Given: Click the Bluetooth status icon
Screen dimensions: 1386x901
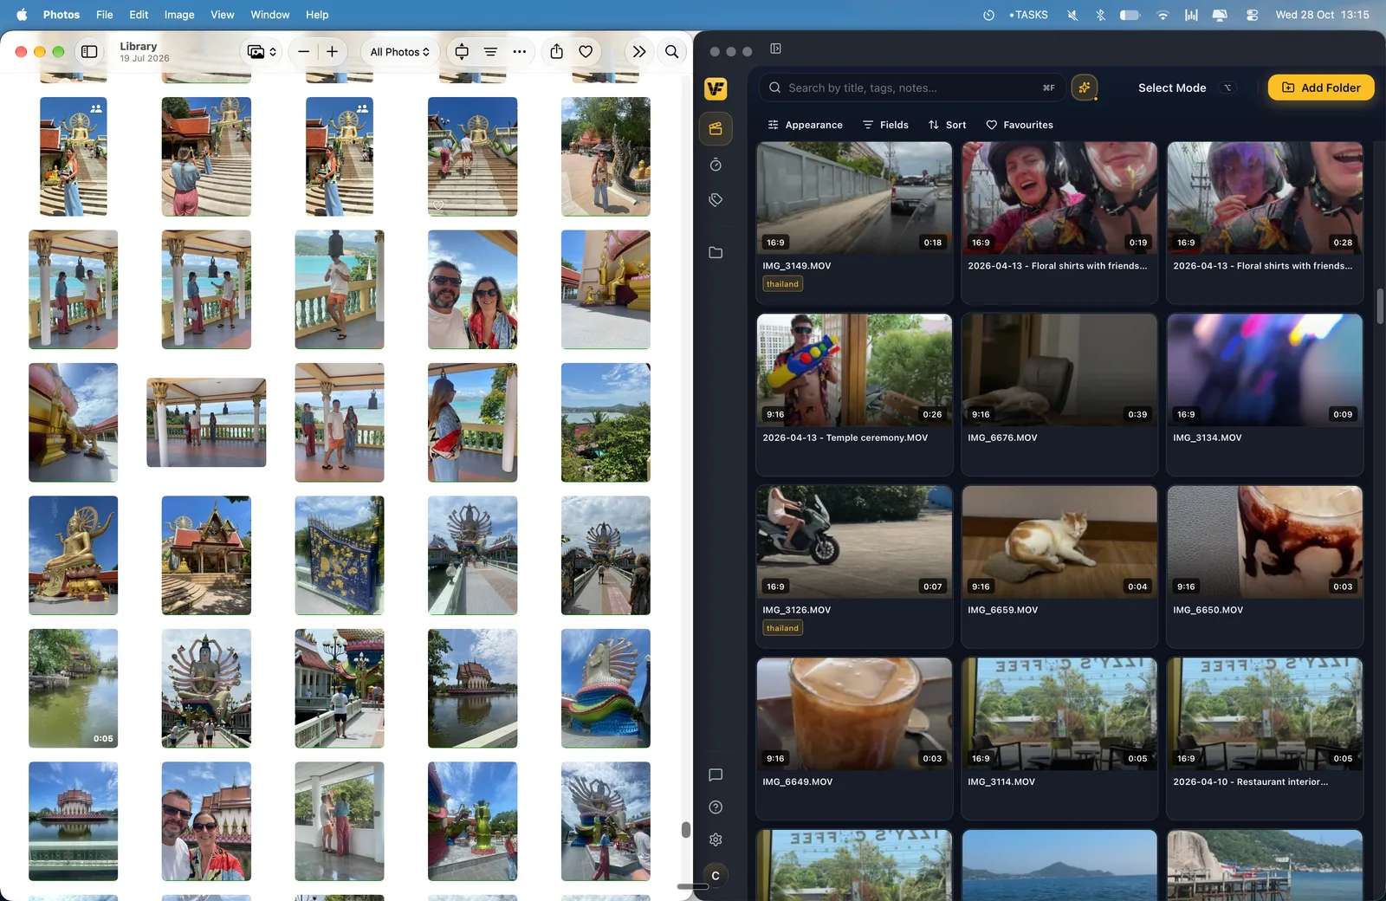Looking at the screenshot, I should pos(1100,15).
